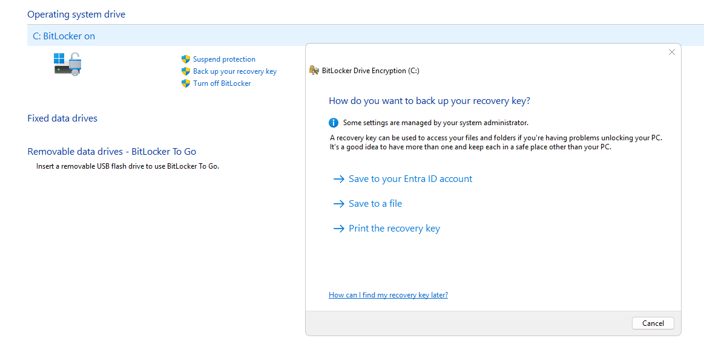Choose Save to a file option
The width and height of the screenshot is (704, 344).
click(x=375, y=204)
